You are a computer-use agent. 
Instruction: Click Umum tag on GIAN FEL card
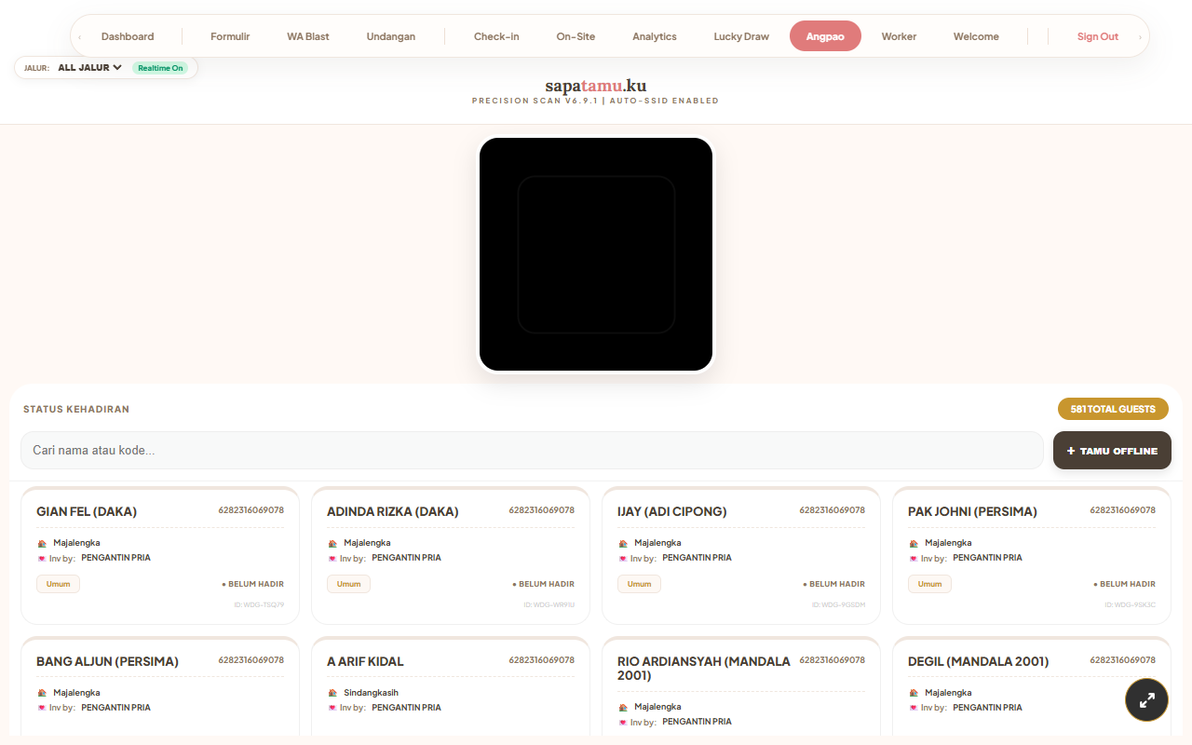point(58,584)
